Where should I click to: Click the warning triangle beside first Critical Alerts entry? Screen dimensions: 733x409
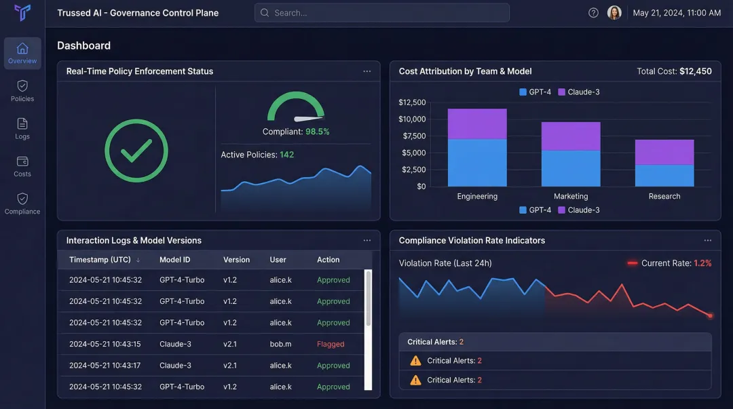tap(415, 360)
